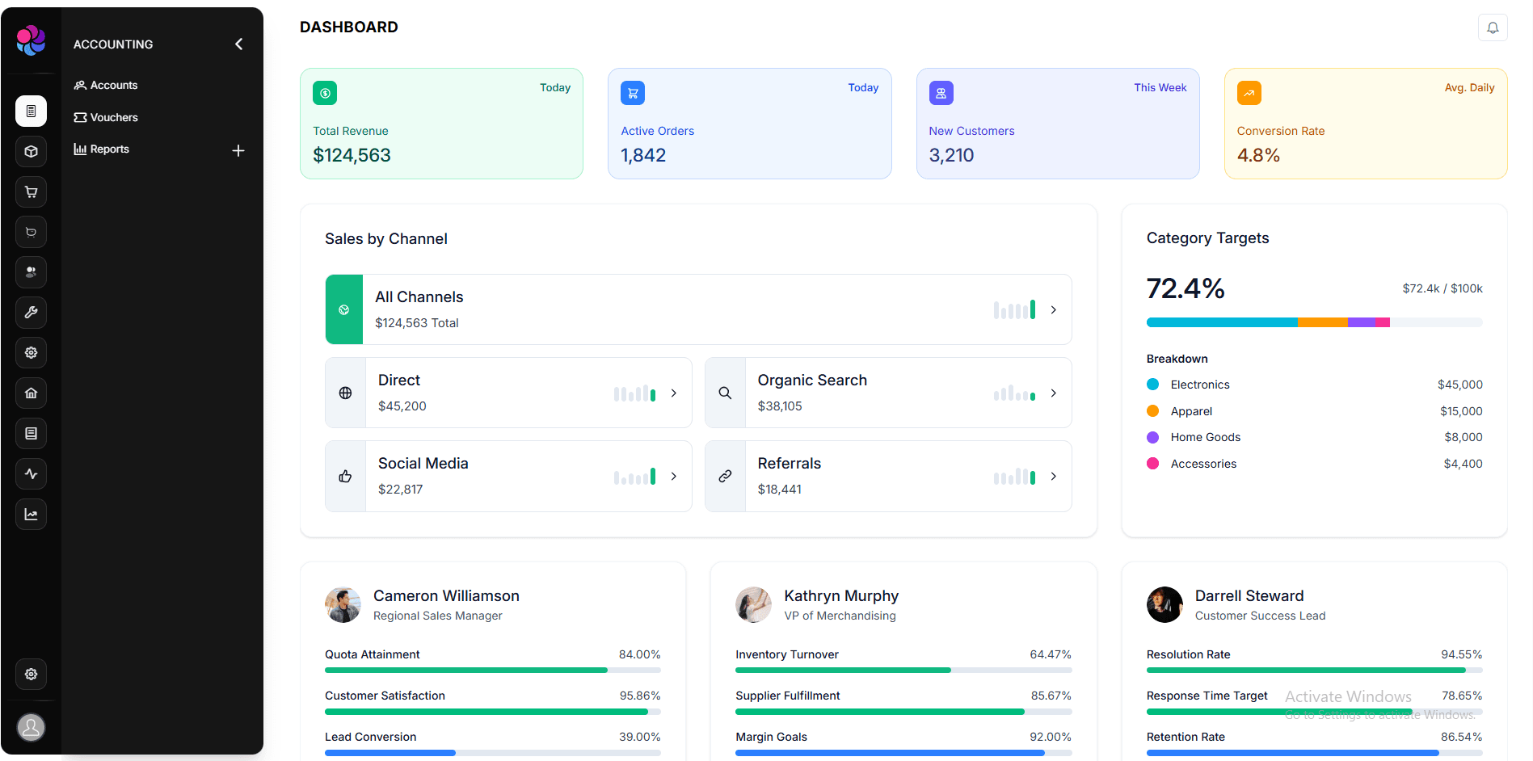Collapse the Accounting sidebar panel

(x=238, y=44)
